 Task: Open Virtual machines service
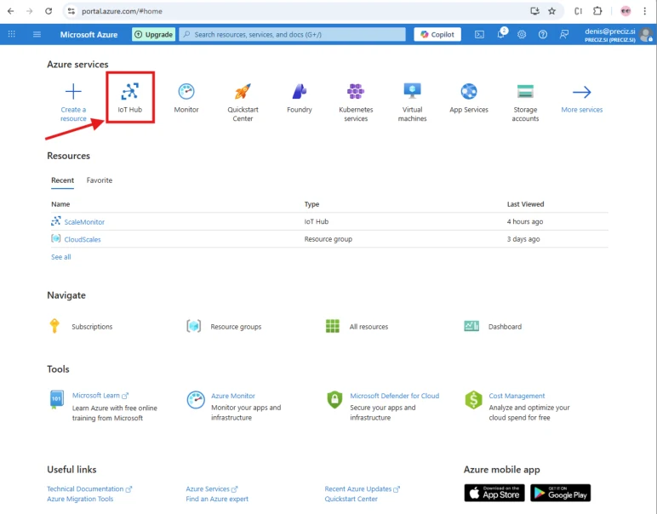tap(412, 102)
